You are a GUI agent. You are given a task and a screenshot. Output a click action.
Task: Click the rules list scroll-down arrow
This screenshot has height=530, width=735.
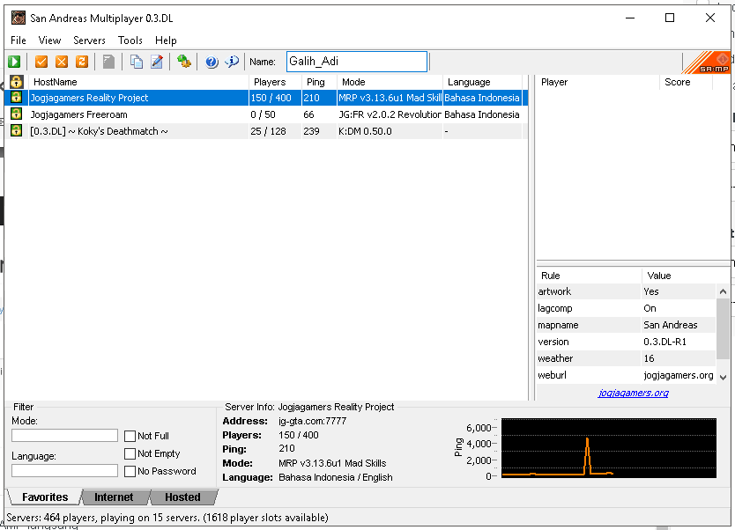tap(723, 378)
